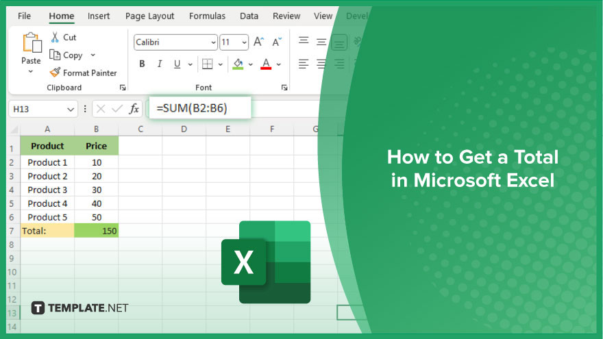The height and width of the screenshot is (339, 603).
Task: Apply fill color with paint bucket
Action: click(238, 64)
